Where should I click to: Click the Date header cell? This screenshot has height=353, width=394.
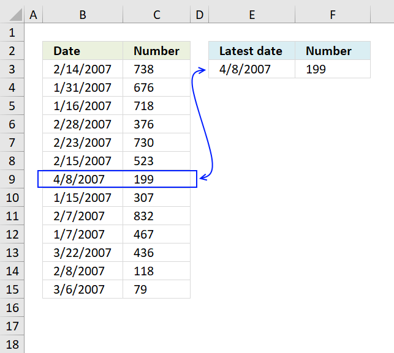(x=83, y=51)
